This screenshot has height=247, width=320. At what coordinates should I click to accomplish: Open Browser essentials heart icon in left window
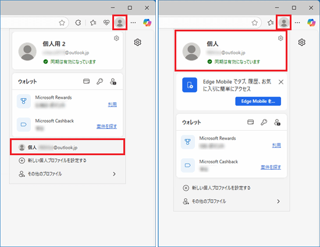(x=106, y=23)
